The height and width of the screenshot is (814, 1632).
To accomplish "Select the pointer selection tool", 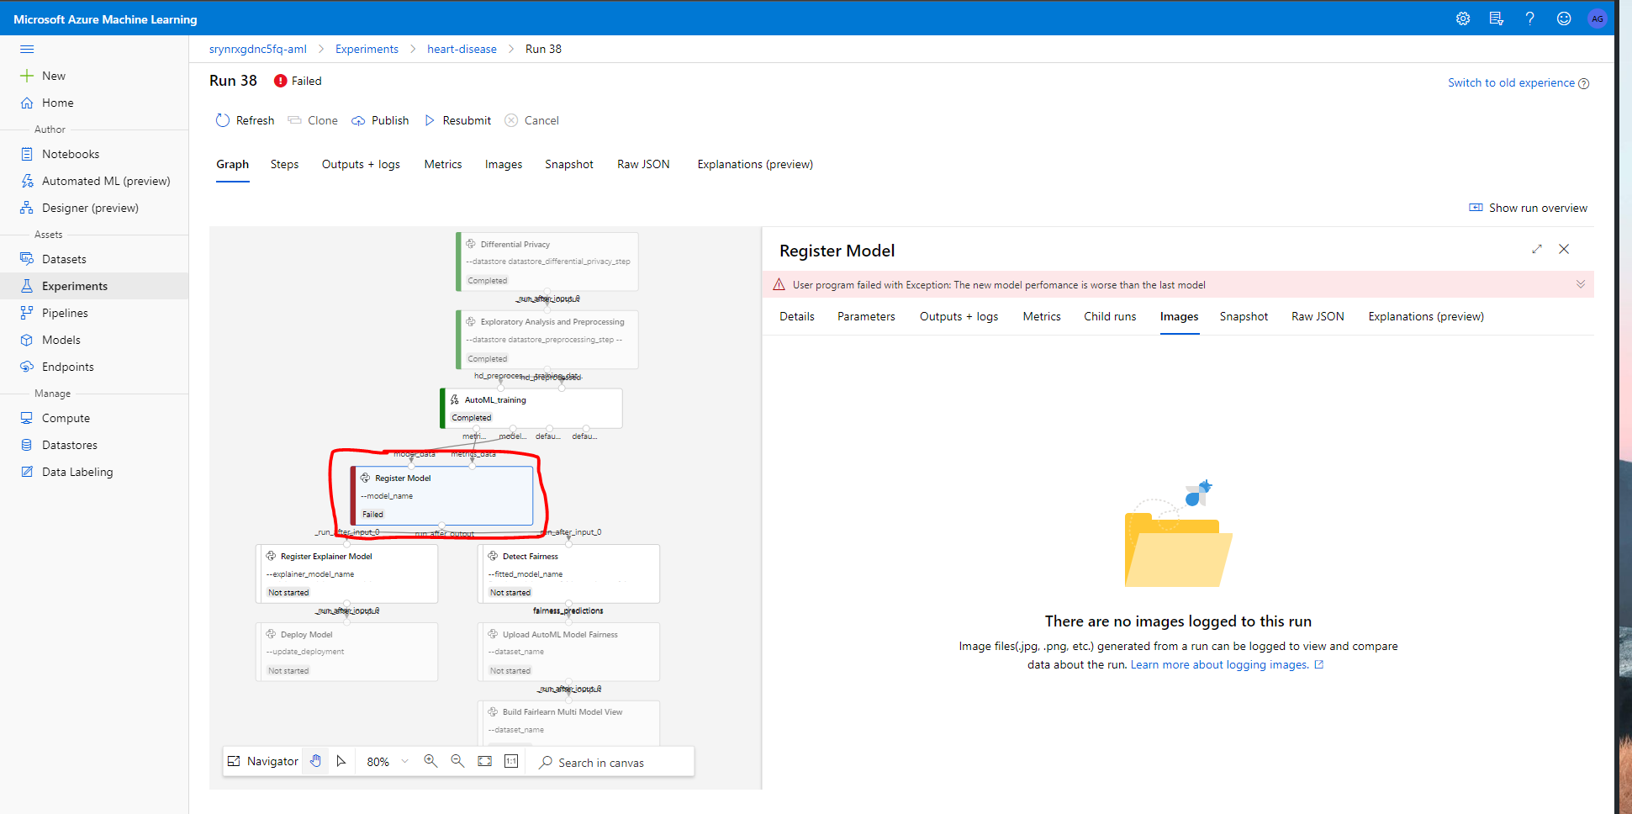I will coord(341,761).
